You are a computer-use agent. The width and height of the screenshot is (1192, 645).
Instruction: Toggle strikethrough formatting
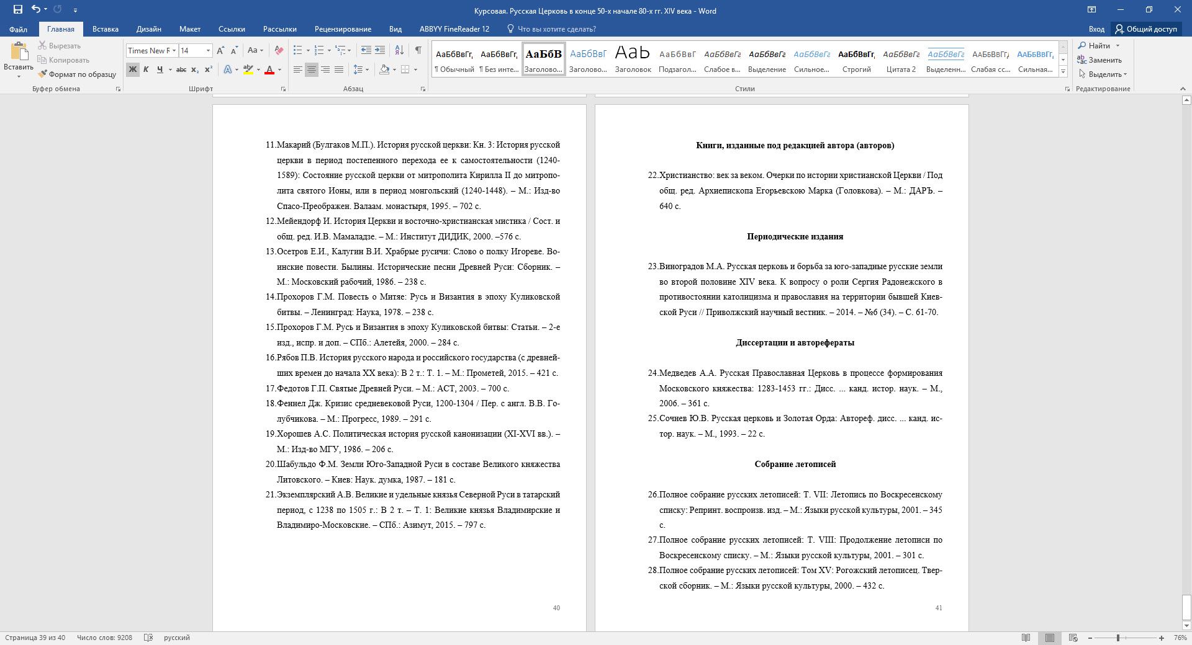(181, 69)
